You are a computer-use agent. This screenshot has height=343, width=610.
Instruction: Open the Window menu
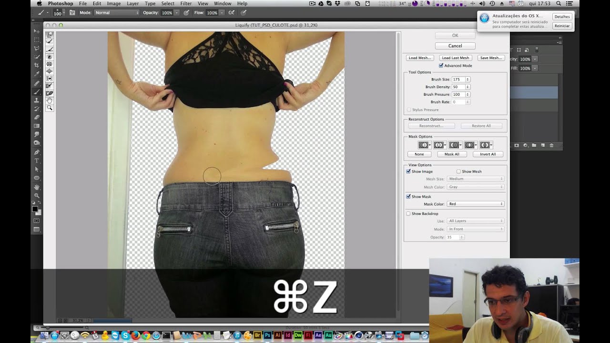[223, 3]
